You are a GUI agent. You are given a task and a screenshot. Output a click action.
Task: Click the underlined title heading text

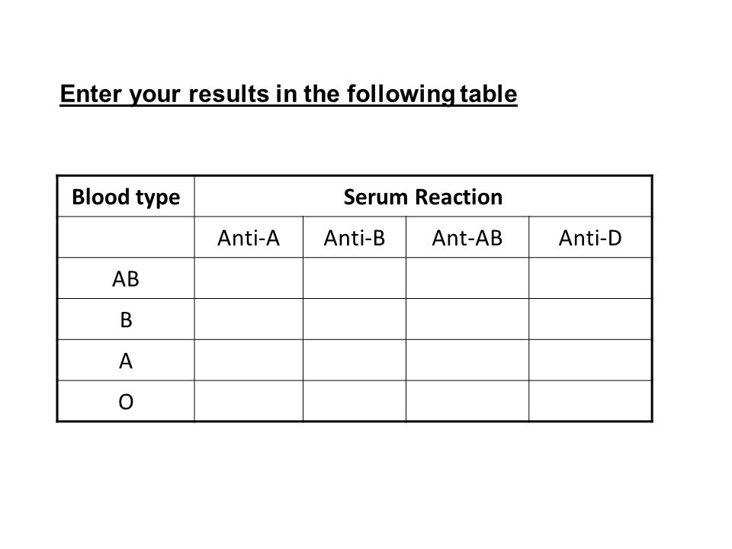[288, 95]
